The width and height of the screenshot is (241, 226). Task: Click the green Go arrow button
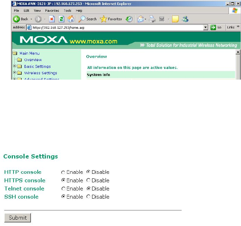(x=213, y=27)
